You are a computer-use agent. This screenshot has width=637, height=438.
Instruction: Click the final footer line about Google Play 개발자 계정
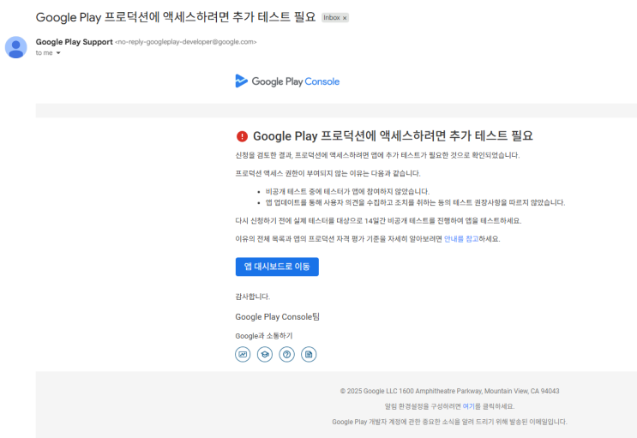coord(449,422)
